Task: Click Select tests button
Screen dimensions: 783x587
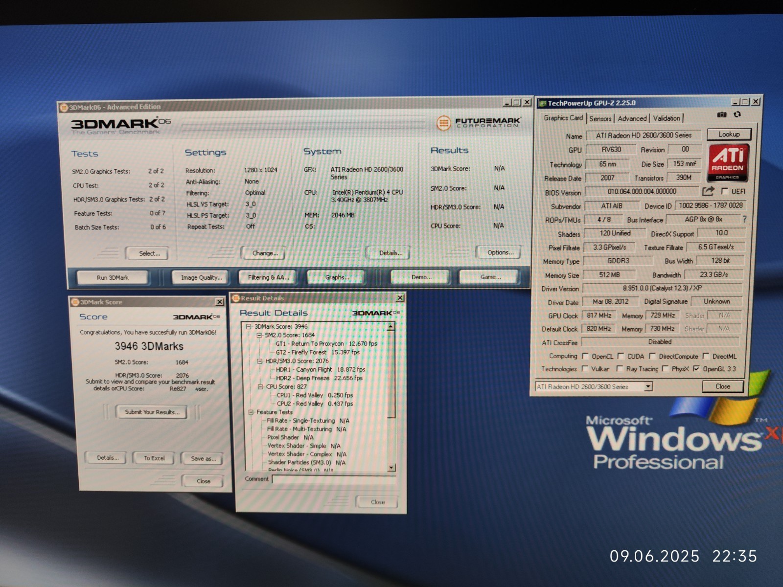Action: click(x=149, y=253)
